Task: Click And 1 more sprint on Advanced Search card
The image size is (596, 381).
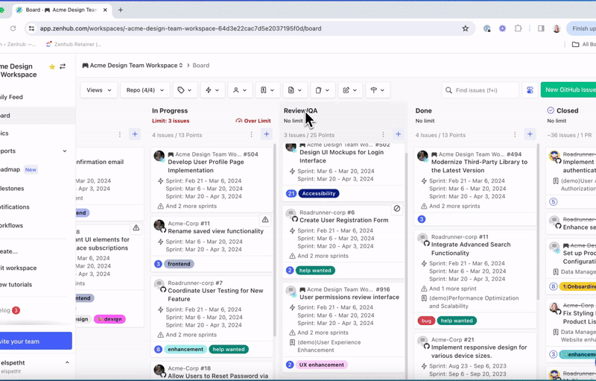Action: 453,289
